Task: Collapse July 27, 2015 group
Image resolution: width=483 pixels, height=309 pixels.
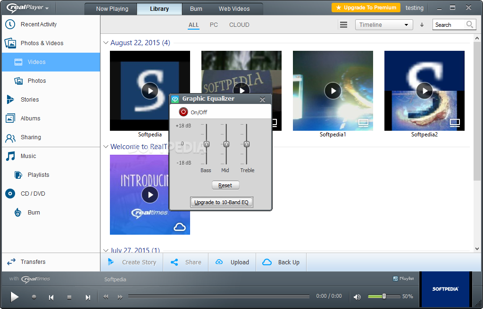Action: [106, 250]
